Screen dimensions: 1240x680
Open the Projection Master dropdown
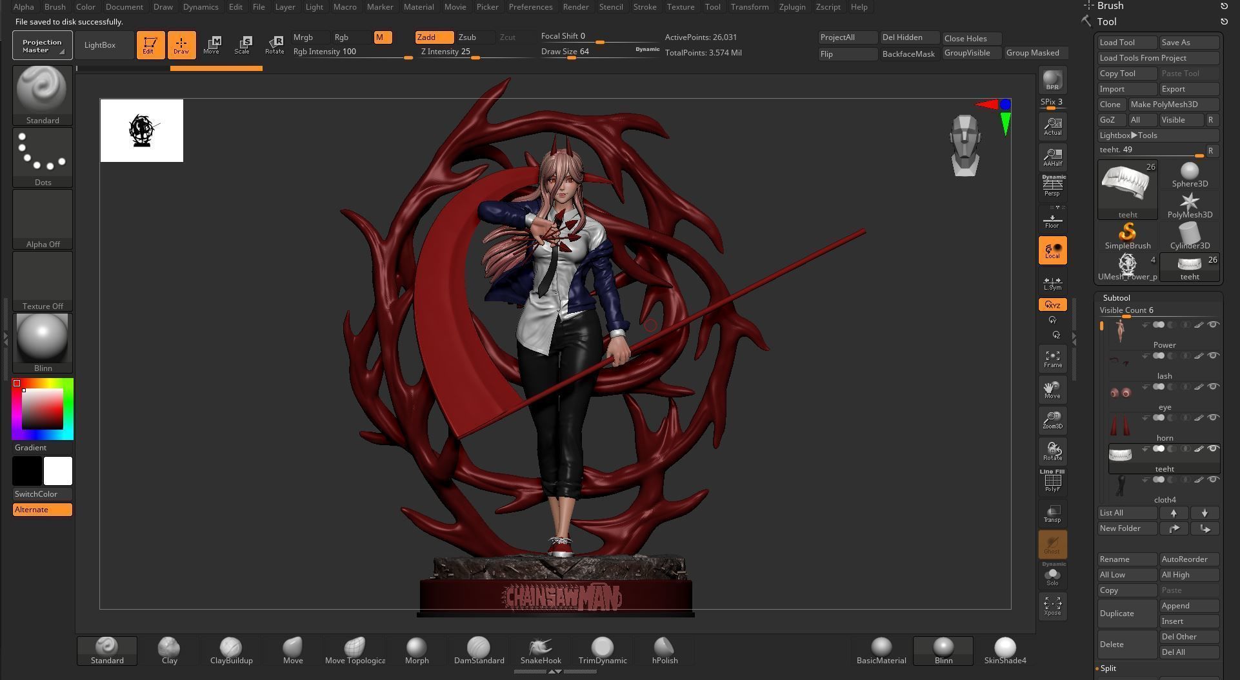tap(42, 46)
